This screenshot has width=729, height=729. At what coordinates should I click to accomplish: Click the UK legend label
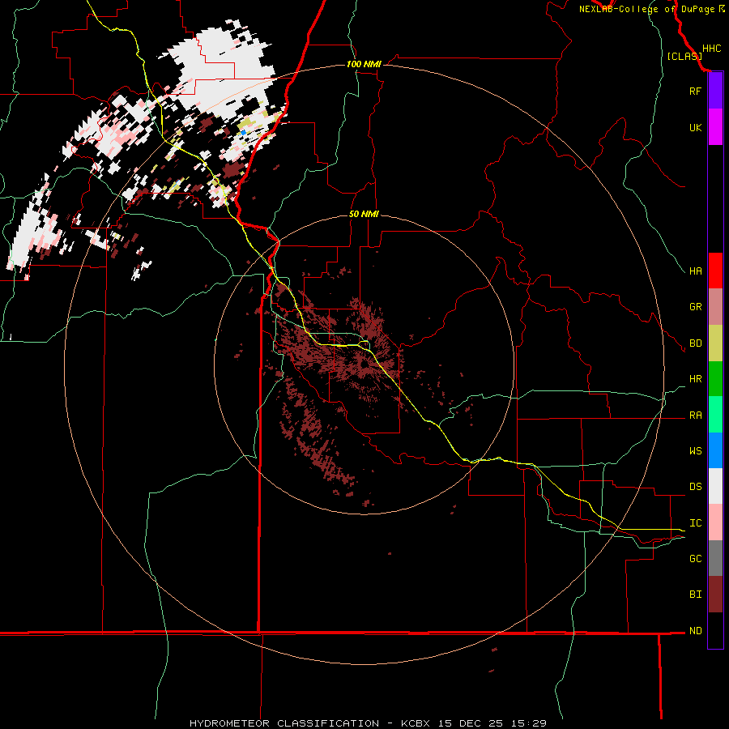(695, 127)
